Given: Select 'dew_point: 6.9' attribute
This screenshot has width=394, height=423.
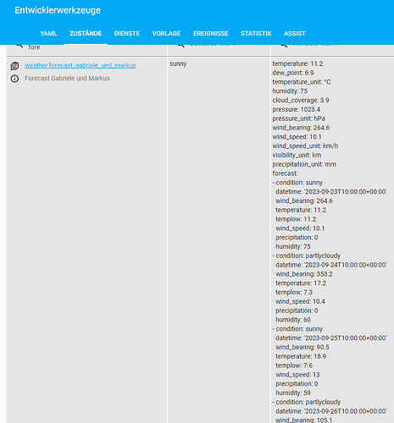Looking at the screenshot, I should 293,73.
